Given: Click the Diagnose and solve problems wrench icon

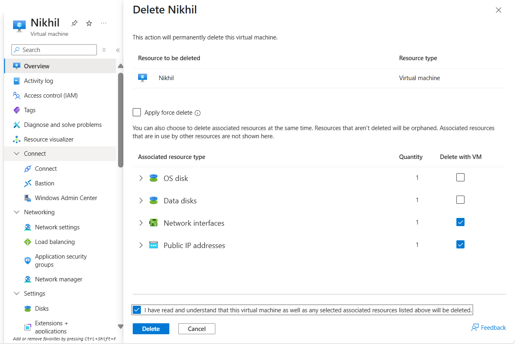Looking at the screenshot, I should pyautogui.click(x=17, y=125).
